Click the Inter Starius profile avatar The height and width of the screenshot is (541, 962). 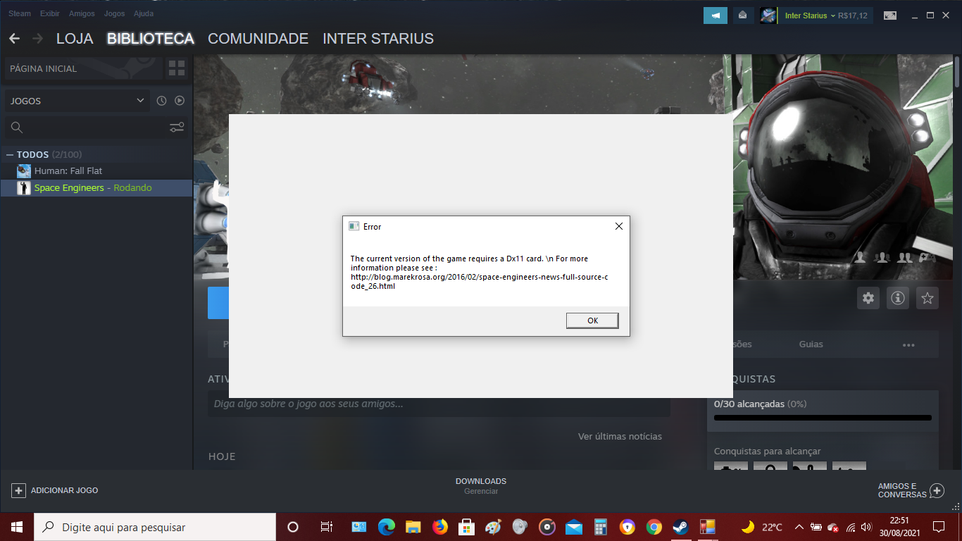click(x=768, y=15)
